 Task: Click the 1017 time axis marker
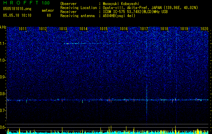144,28
